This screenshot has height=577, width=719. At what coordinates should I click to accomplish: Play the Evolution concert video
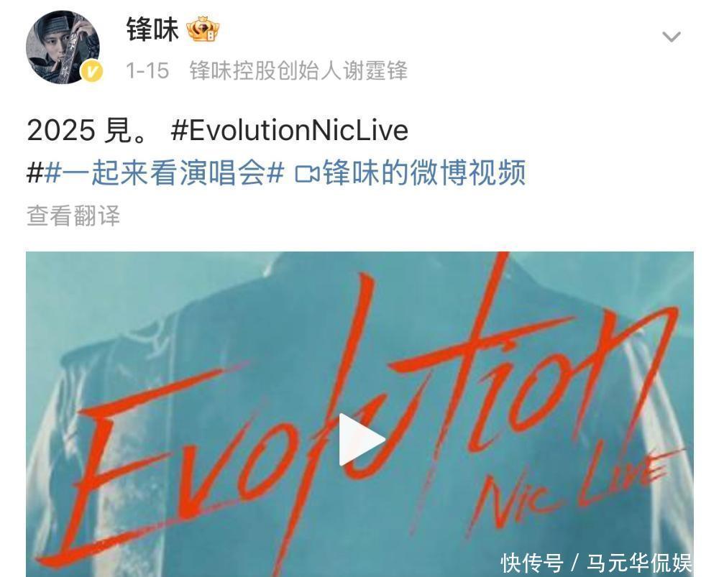[x=361, y=440]
